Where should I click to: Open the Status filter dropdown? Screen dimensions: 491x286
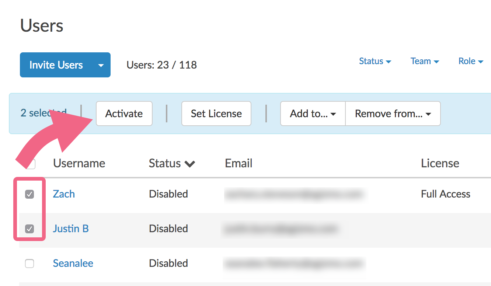point(375,61)
